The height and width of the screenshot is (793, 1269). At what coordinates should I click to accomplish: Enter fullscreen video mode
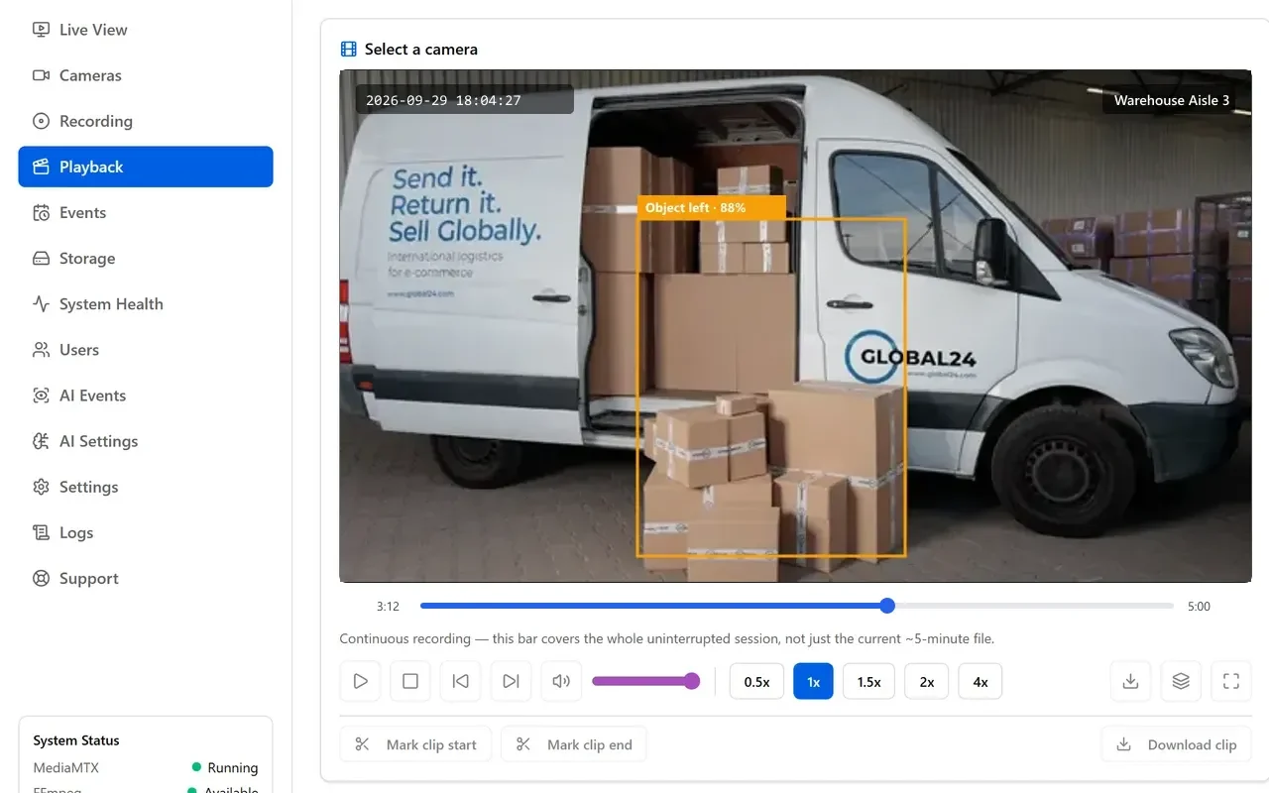click(x=1231, y=681)
